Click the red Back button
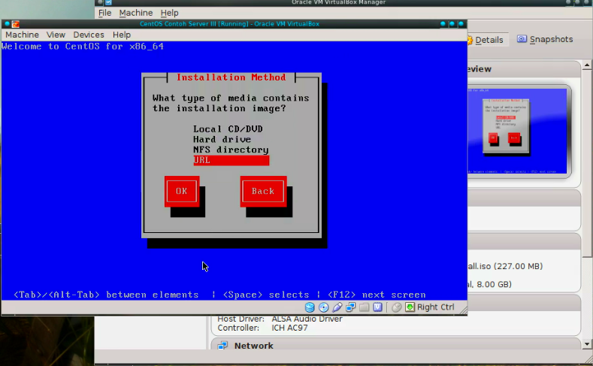 (x=263, y=192)
